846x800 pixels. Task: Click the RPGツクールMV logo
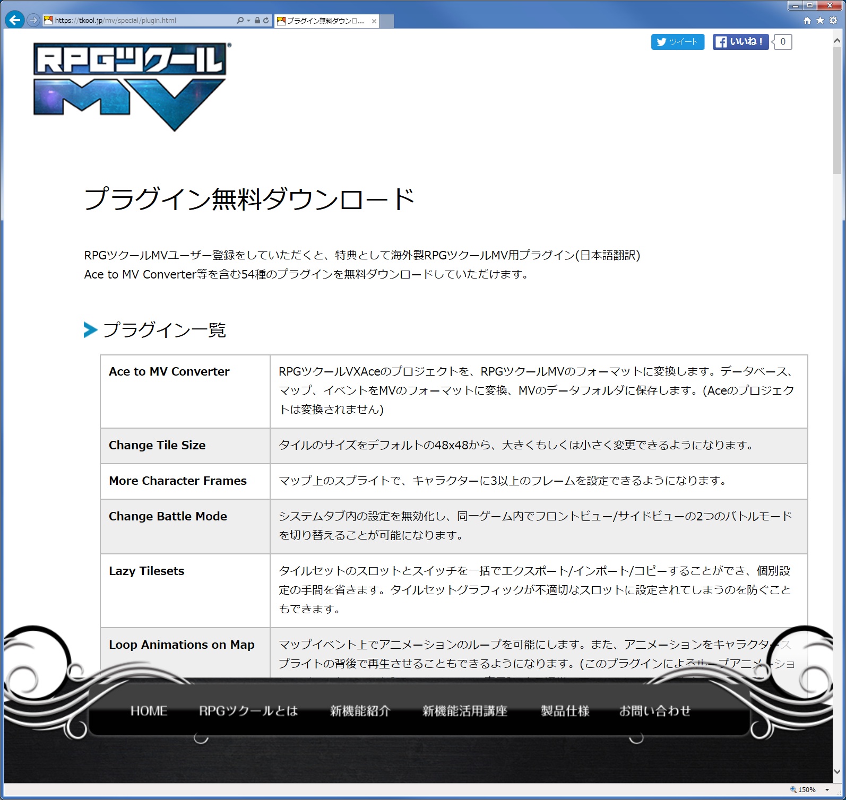tap(132, 86)
